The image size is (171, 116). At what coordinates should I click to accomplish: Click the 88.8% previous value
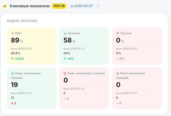click(x=15, y=53)
